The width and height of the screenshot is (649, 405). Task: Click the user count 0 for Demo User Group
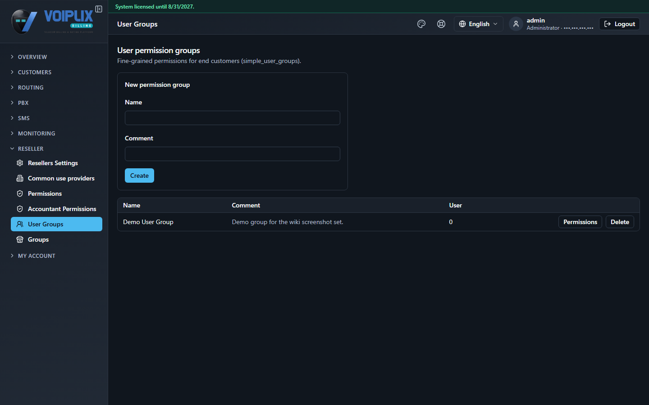pyautogui.click(x=451, y=222)
